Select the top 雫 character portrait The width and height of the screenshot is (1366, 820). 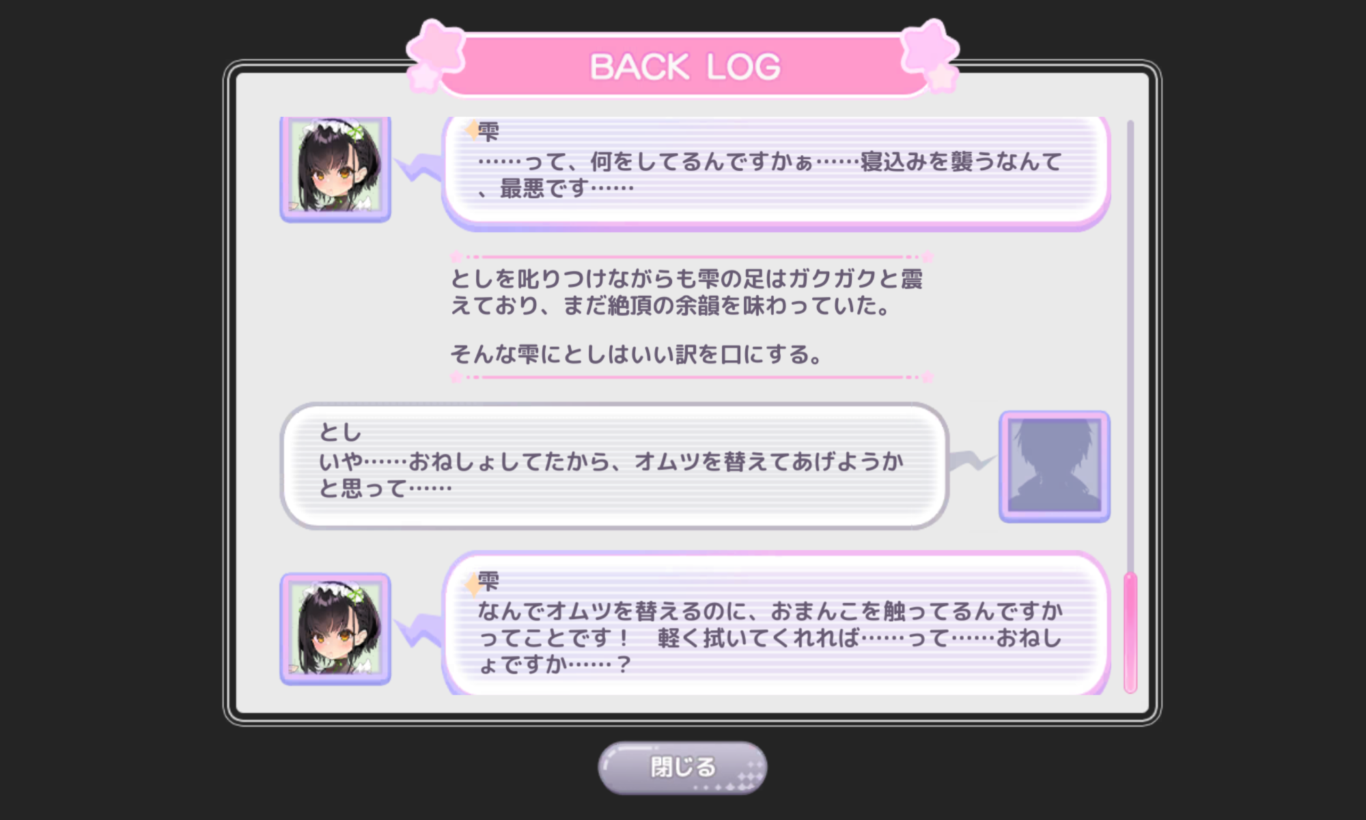pyautogui.click(x=335, y=169)
